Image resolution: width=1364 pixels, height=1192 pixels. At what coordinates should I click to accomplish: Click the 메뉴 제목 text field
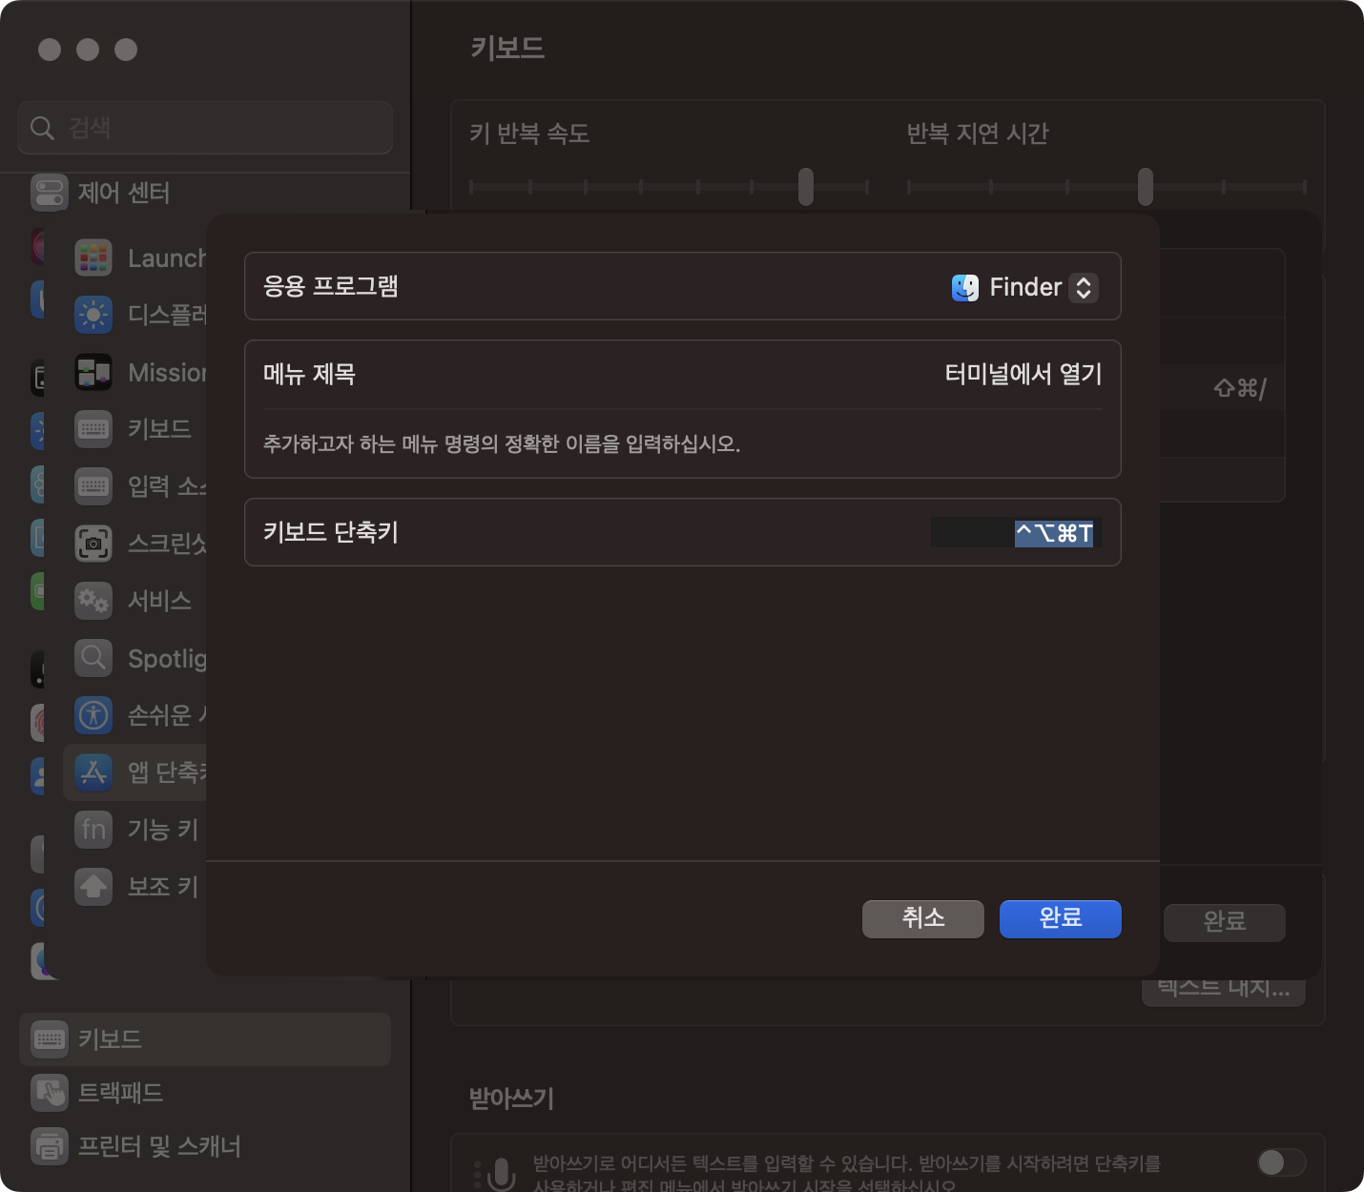click(1023, 374)
